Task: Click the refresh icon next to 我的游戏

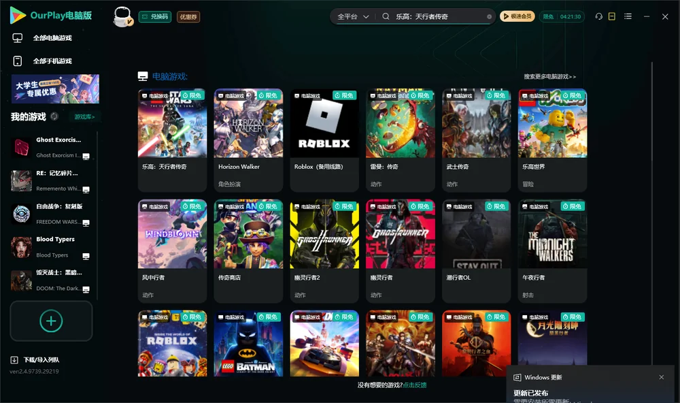Action: tap(54, 116)
